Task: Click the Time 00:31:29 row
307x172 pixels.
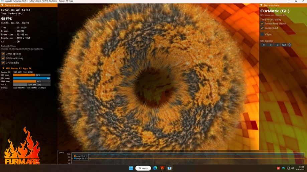Action: click(x=14, y=28)
